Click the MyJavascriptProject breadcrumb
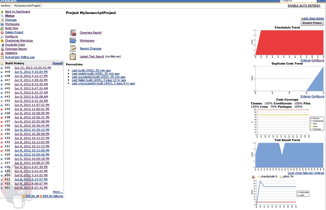The image size is (326, 210). tap(27, 6)
